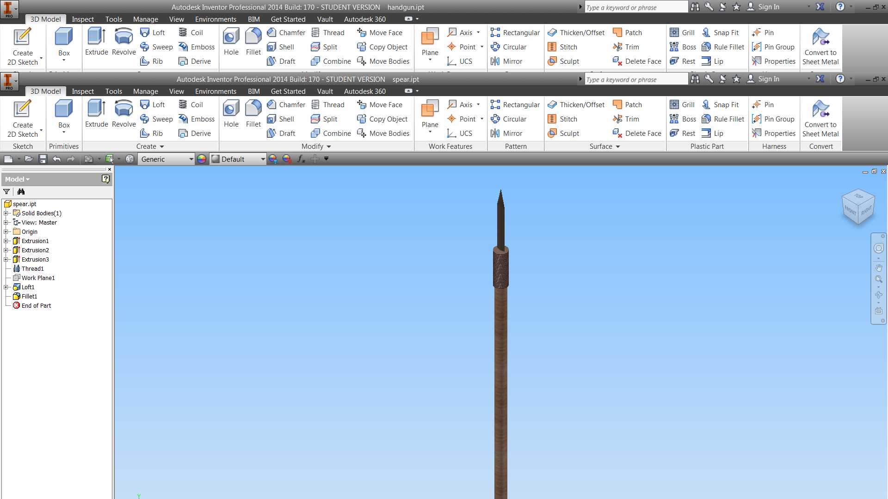Open Model browser help icon

coord(105,179)
